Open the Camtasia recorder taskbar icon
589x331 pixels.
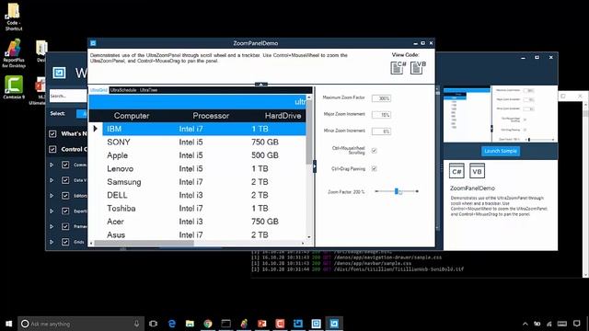pyautogui.click(x=280, y=324)
